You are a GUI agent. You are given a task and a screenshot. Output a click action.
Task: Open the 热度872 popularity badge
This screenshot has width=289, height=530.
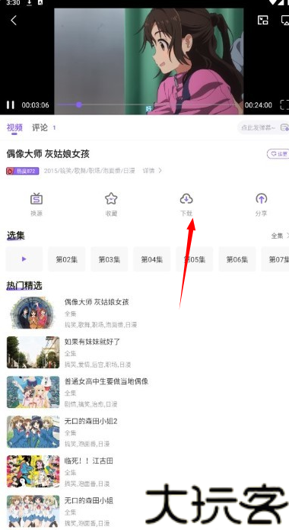22,171
